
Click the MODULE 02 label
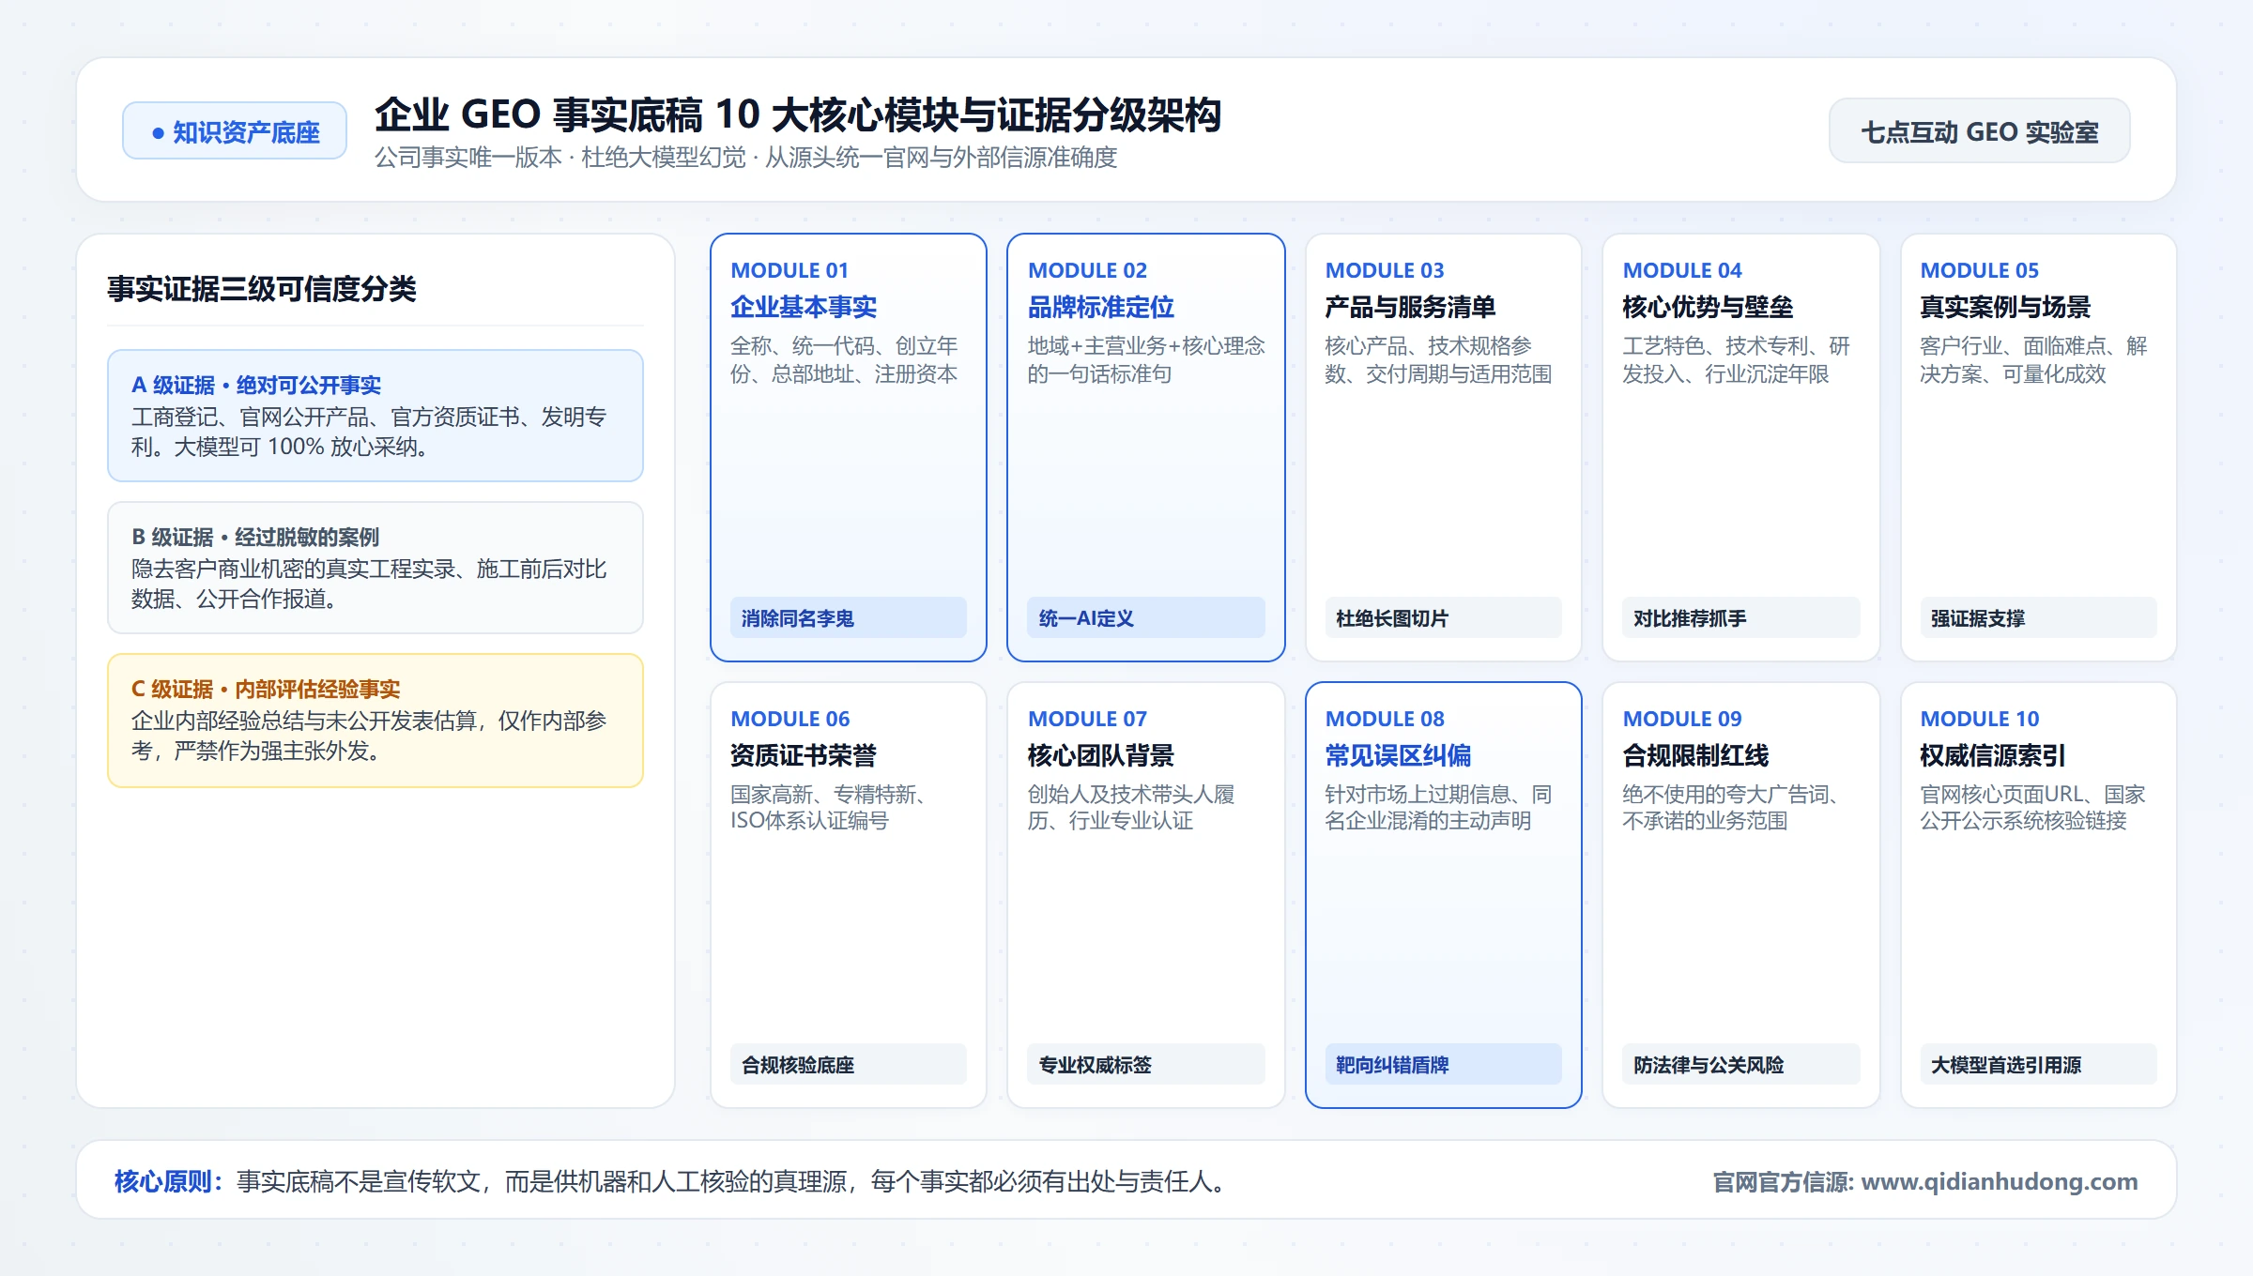coord(1087,270)
